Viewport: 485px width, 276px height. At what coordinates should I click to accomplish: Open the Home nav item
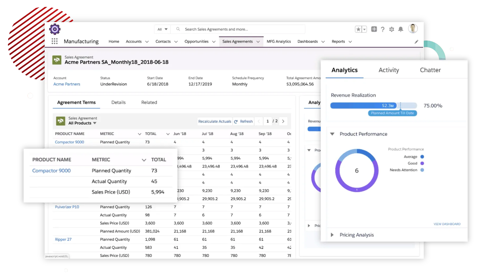coord(114,42)
